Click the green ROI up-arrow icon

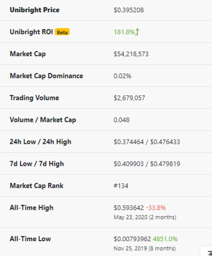click(137, 32)
